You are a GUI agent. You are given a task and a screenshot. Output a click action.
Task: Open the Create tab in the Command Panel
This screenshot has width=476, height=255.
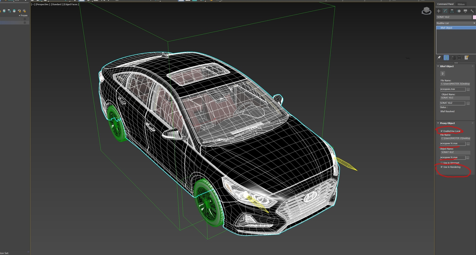439,11
